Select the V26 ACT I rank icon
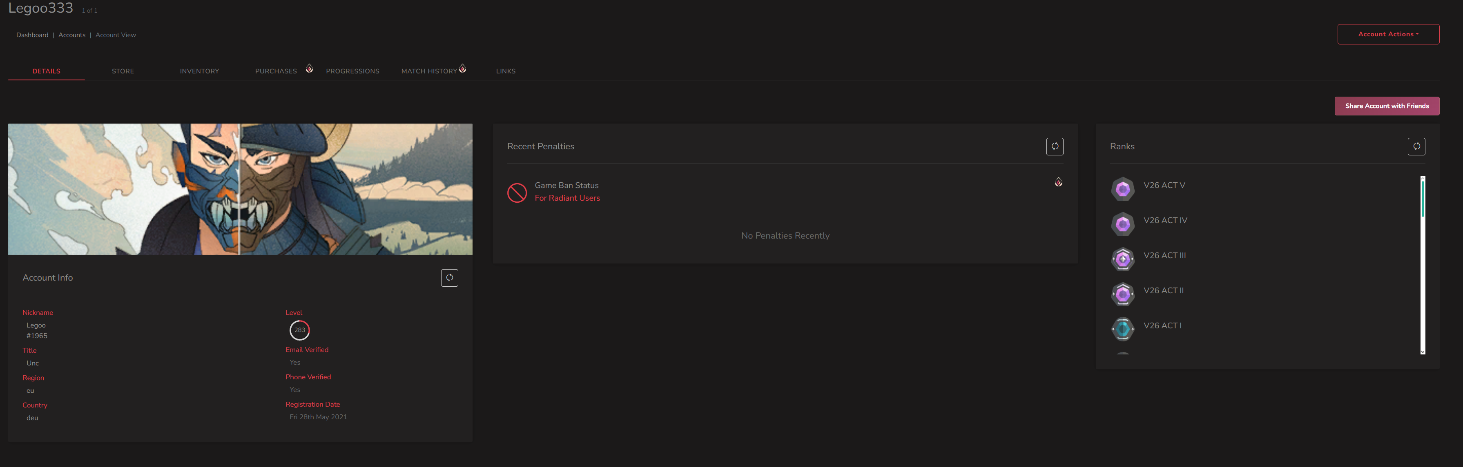The image size is (1463, 467). coord(1123,329)
